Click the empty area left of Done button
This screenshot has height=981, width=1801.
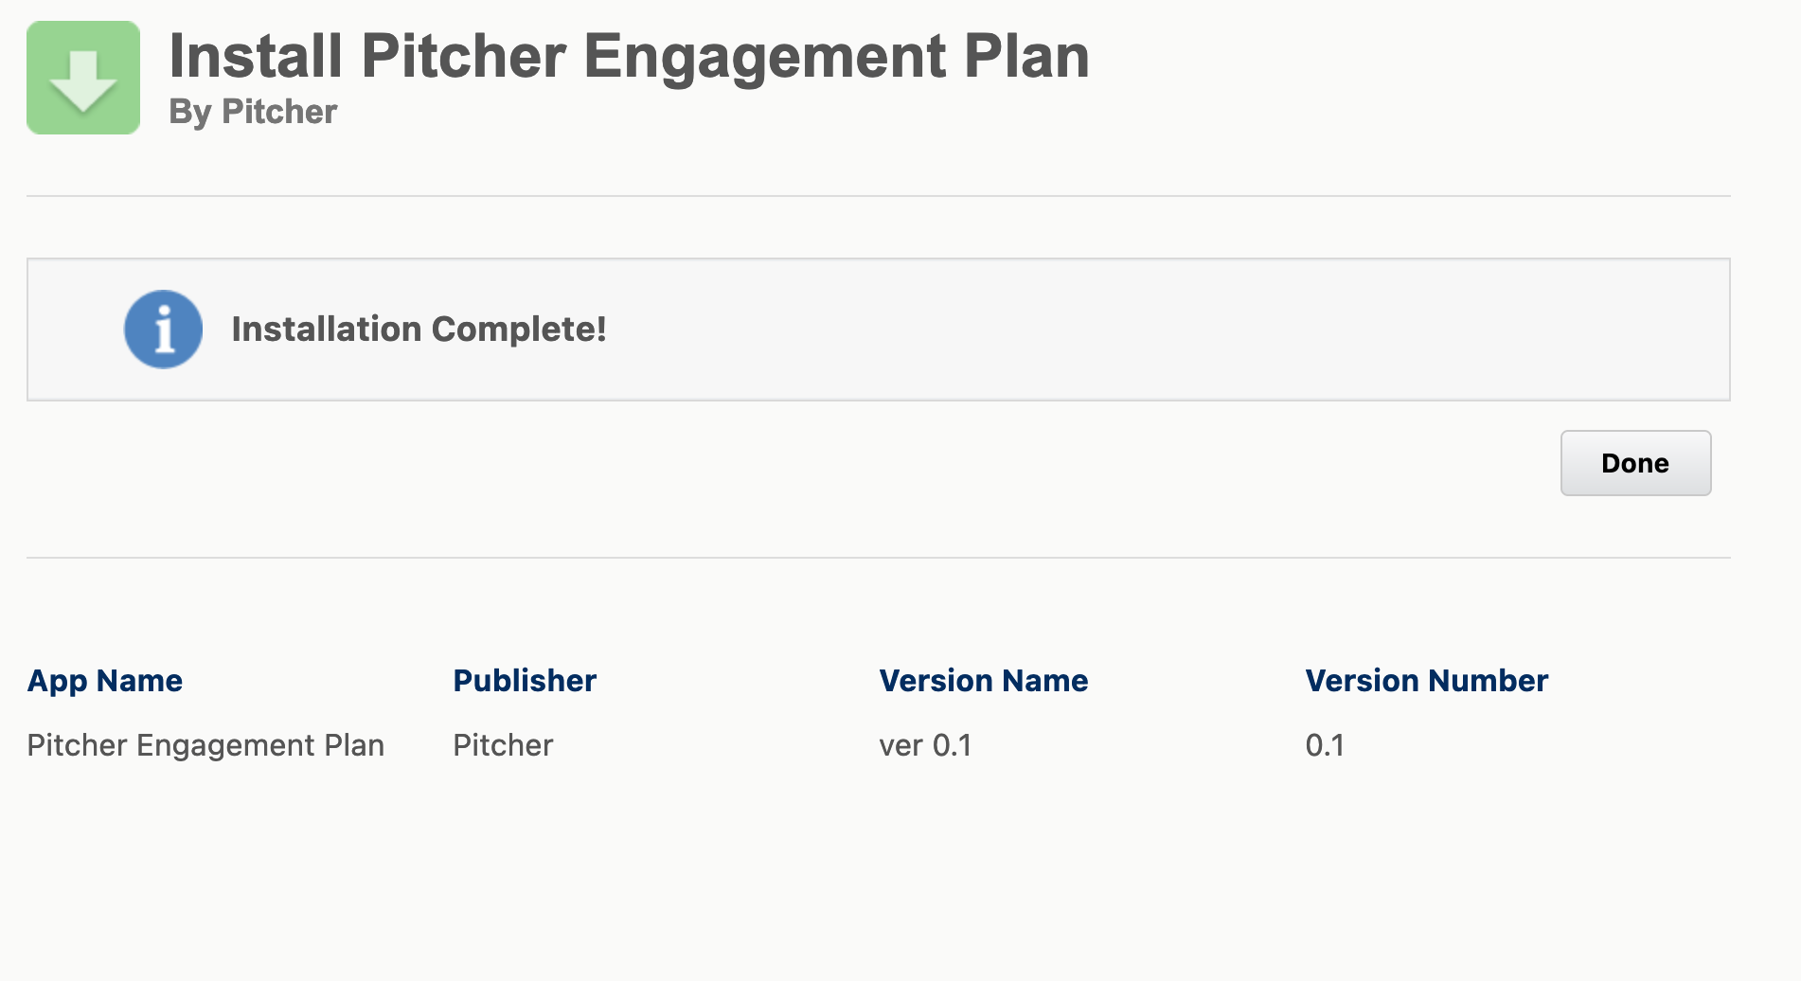(852, 463)
